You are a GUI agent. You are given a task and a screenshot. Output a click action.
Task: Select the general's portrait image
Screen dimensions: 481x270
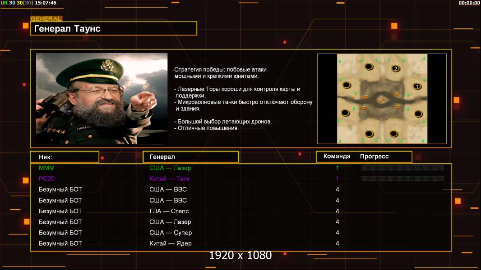(x=102, y=99)
